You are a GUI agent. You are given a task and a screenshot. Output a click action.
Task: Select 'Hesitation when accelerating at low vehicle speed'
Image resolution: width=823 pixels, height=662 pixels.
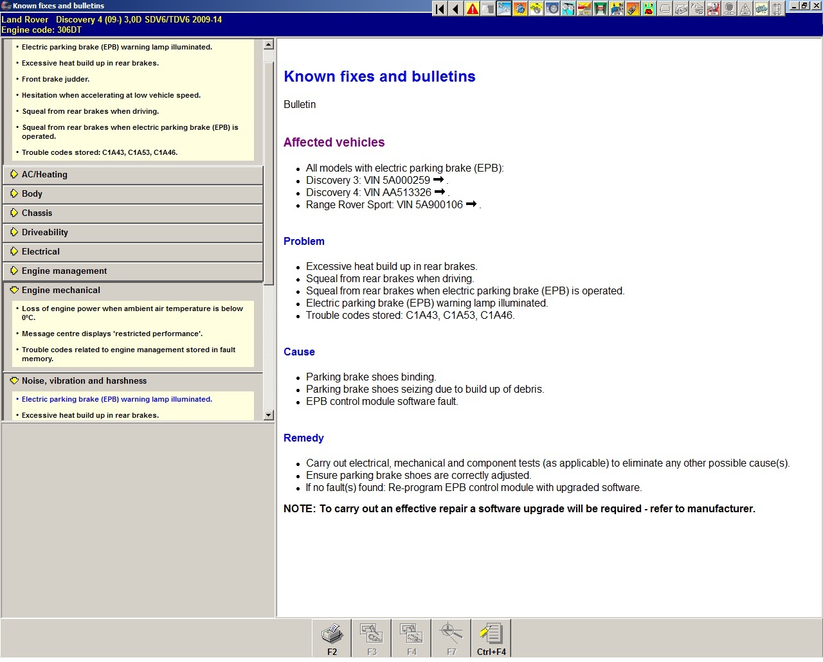[111, 96]
